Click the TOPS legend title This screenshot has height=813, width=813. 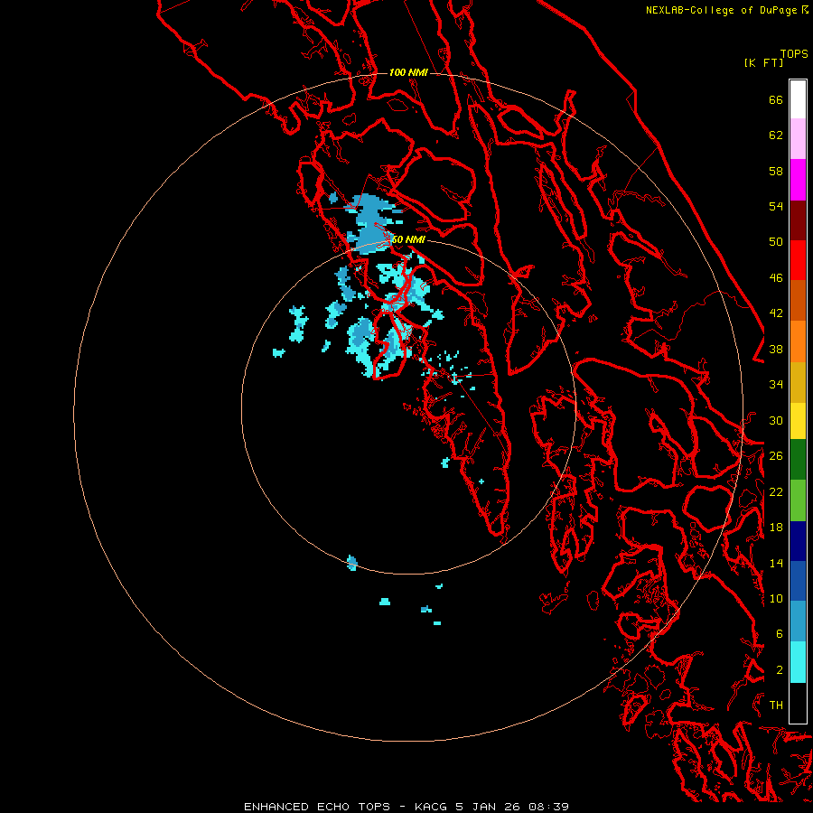[794, 54]
